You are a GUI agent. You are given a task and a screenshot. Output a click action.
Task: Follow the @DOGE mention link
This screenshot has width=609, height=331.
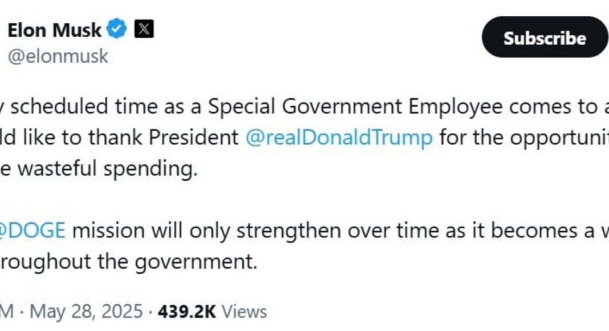pyautogui.click(x=34, y=230)
